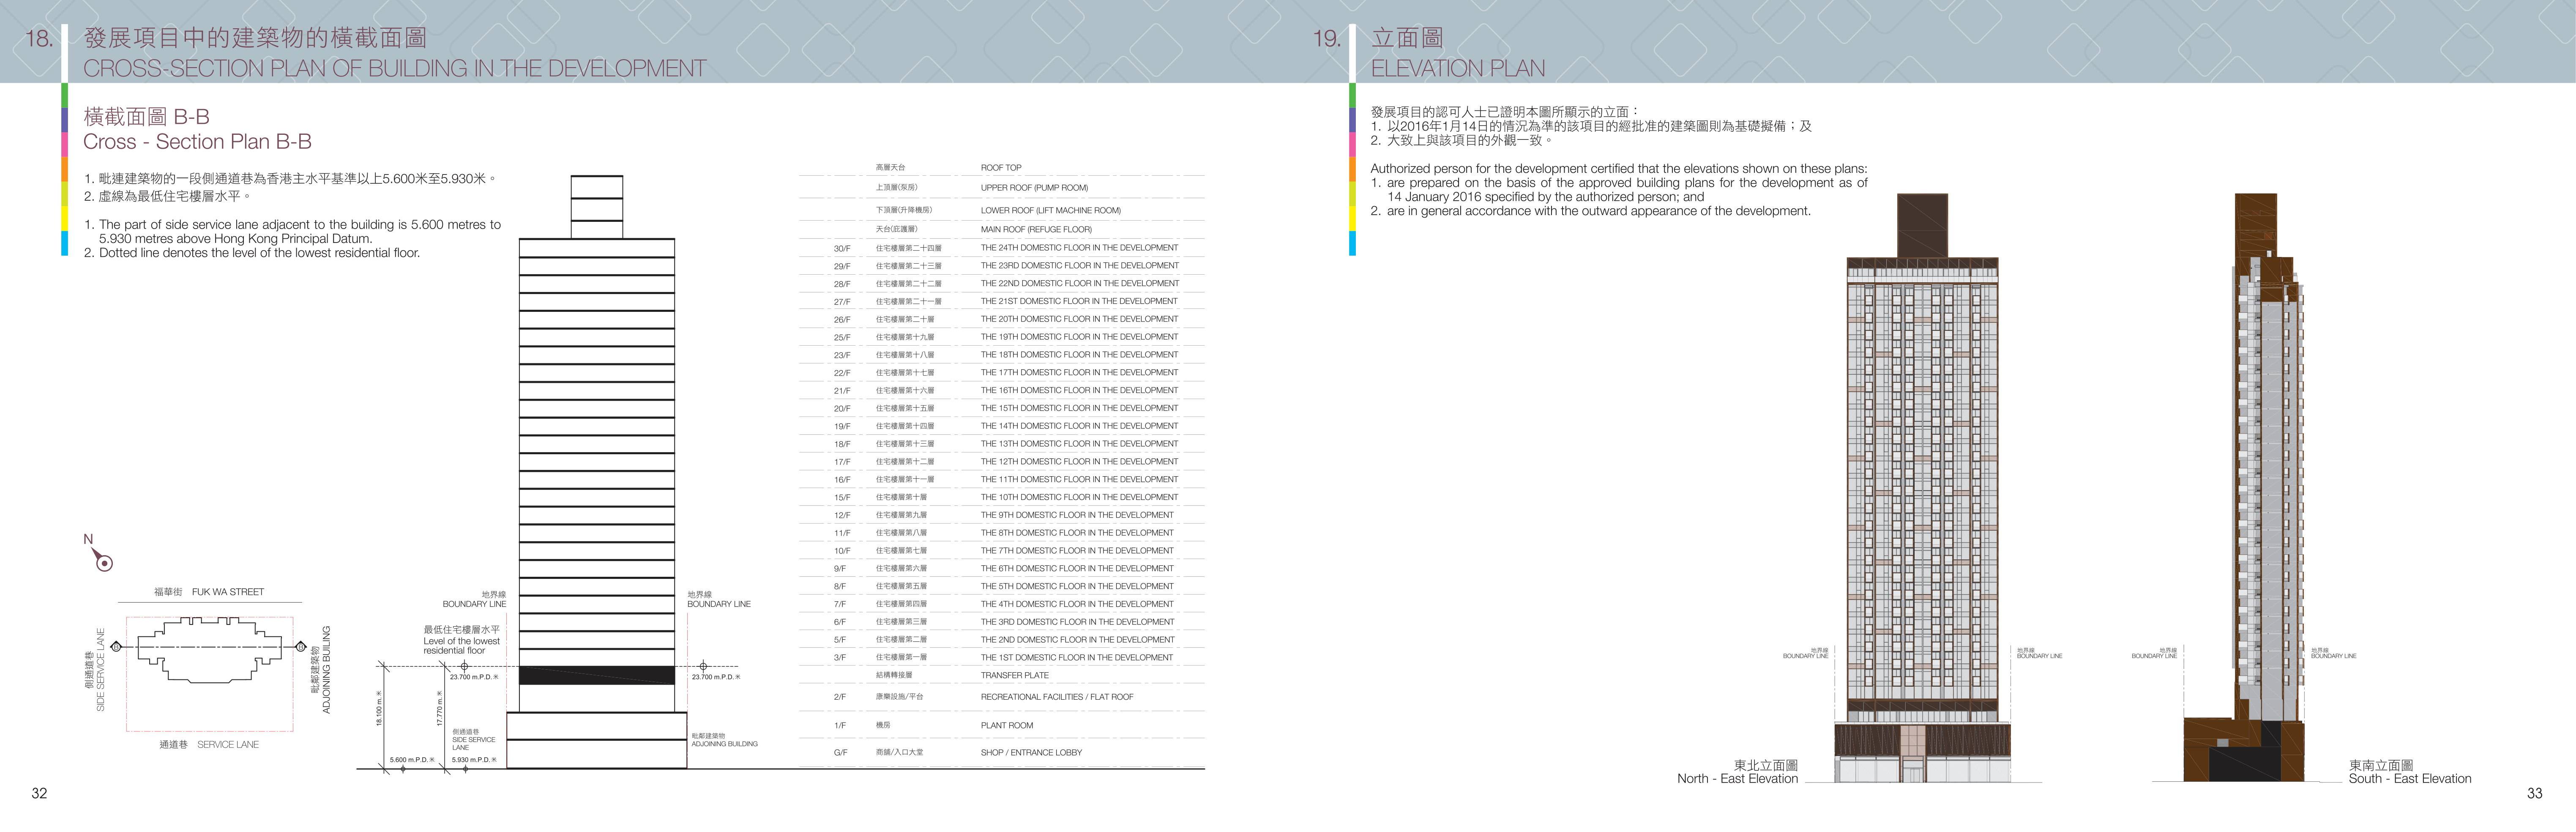This screenshot has width=2576, height=832.
Task: Click the 'FUK WA STREET' label
Action: point(228,592)
